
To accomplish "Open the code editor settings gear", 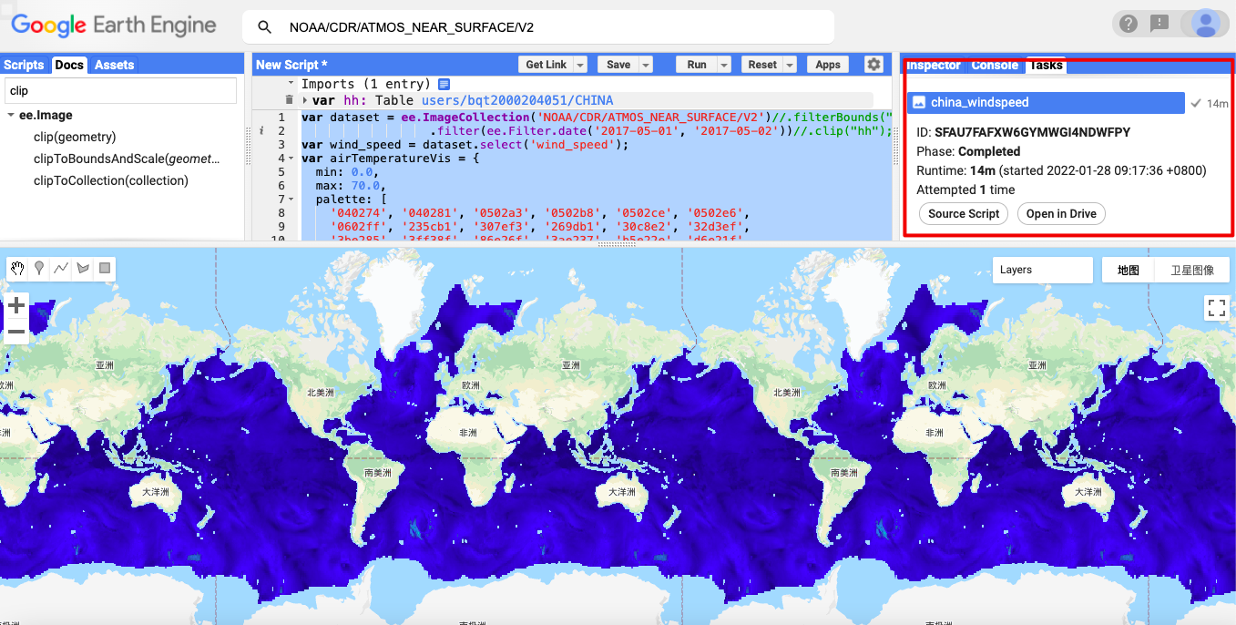I will (873, 64).
